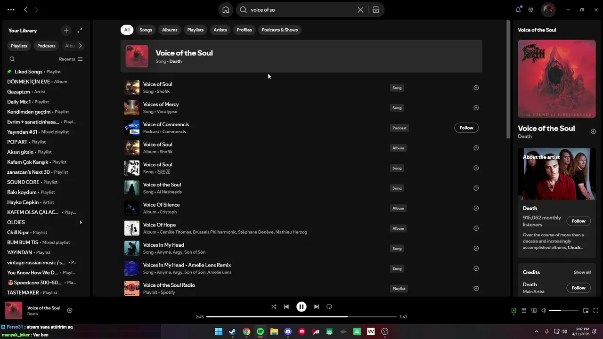Show all credits
This screenshot has width=603, height=339.
(582, 272)
